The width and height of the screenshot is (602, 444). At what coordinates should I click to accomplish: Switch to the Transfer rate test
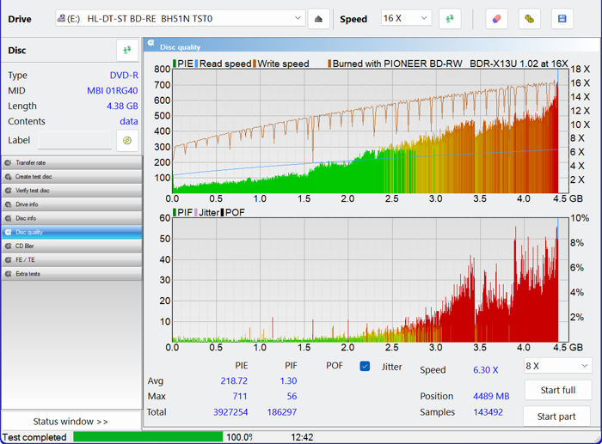click(x=71, y=162)
